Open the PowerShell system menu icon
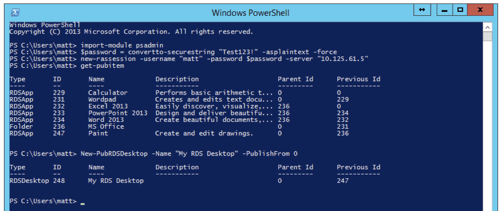 click(x=15, y=12)
